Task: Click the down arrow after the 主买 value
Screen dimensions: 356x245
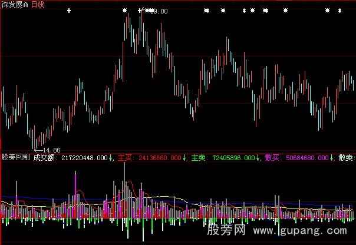Action: [x=184, y=158]
